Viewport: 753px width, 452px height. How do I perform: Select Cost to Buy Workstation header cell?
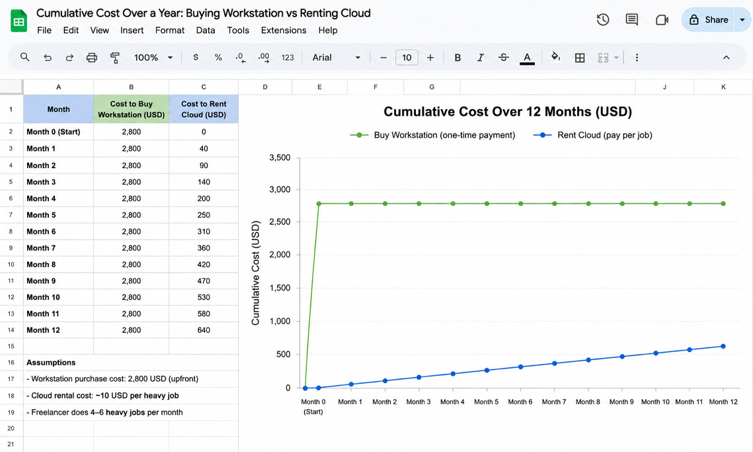tap(131, 109)
